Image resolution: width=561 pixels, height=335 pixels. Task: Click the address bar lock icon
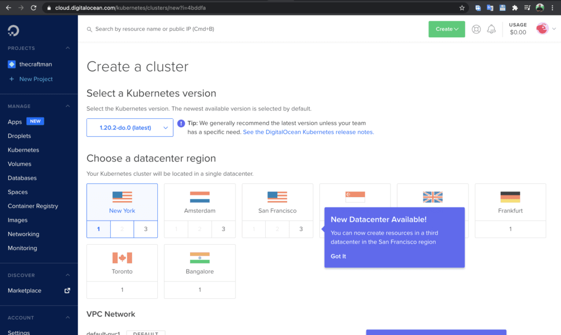coord(49,8)
